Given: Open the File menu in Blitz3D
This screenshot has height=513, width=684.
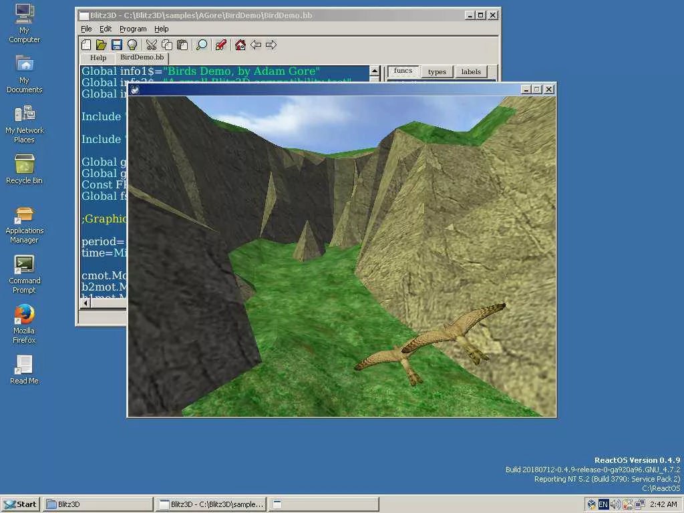Looking at the screenshot, I should 86,29.
